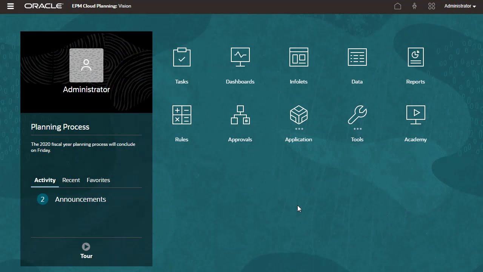483x272 pixels.
Task: Open the Tools cluster card
Action: 357,123
